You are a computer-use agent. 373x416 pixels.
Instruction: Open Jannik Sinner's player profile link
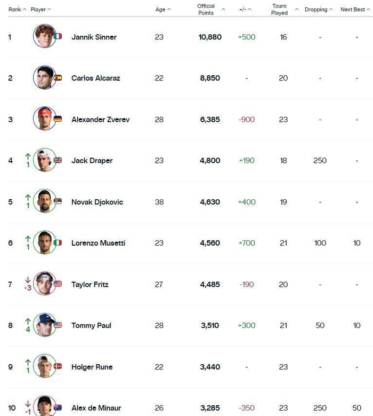point(94,37)
